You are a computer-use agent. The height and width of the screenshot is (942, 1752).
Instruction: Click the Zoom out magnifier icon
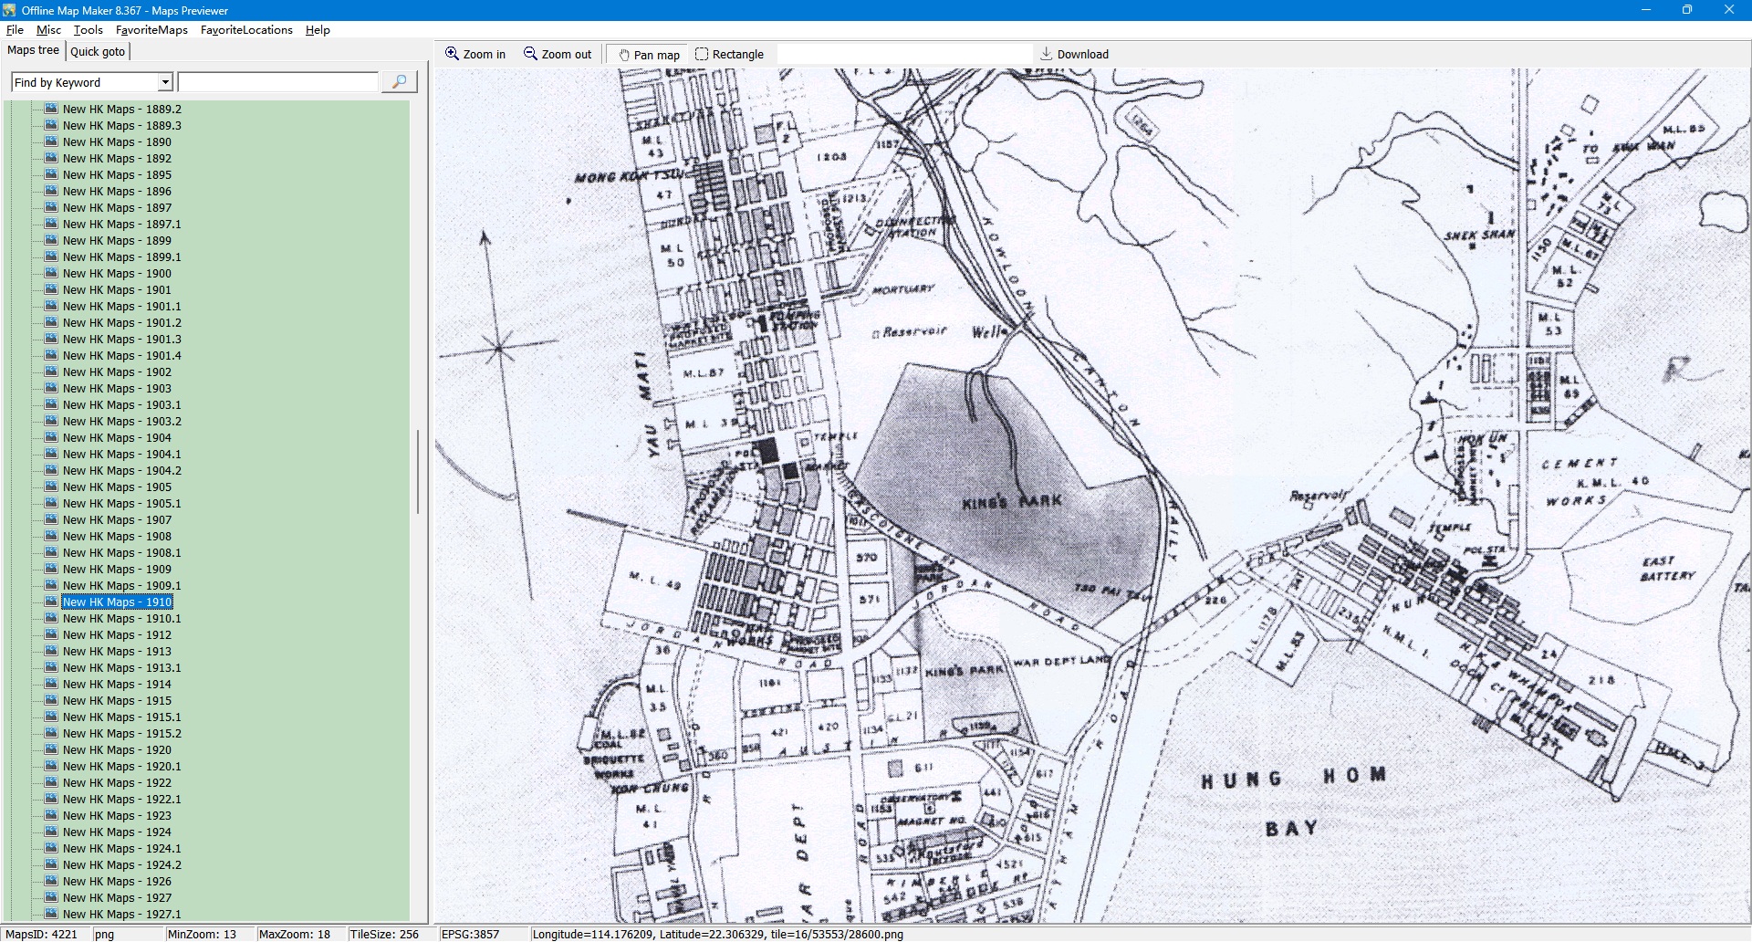pyautogui.click(x=530, y=54)
